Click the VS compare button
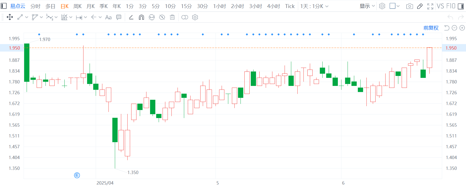This screenshot has height=189, width=466. (x=440, y=6)
